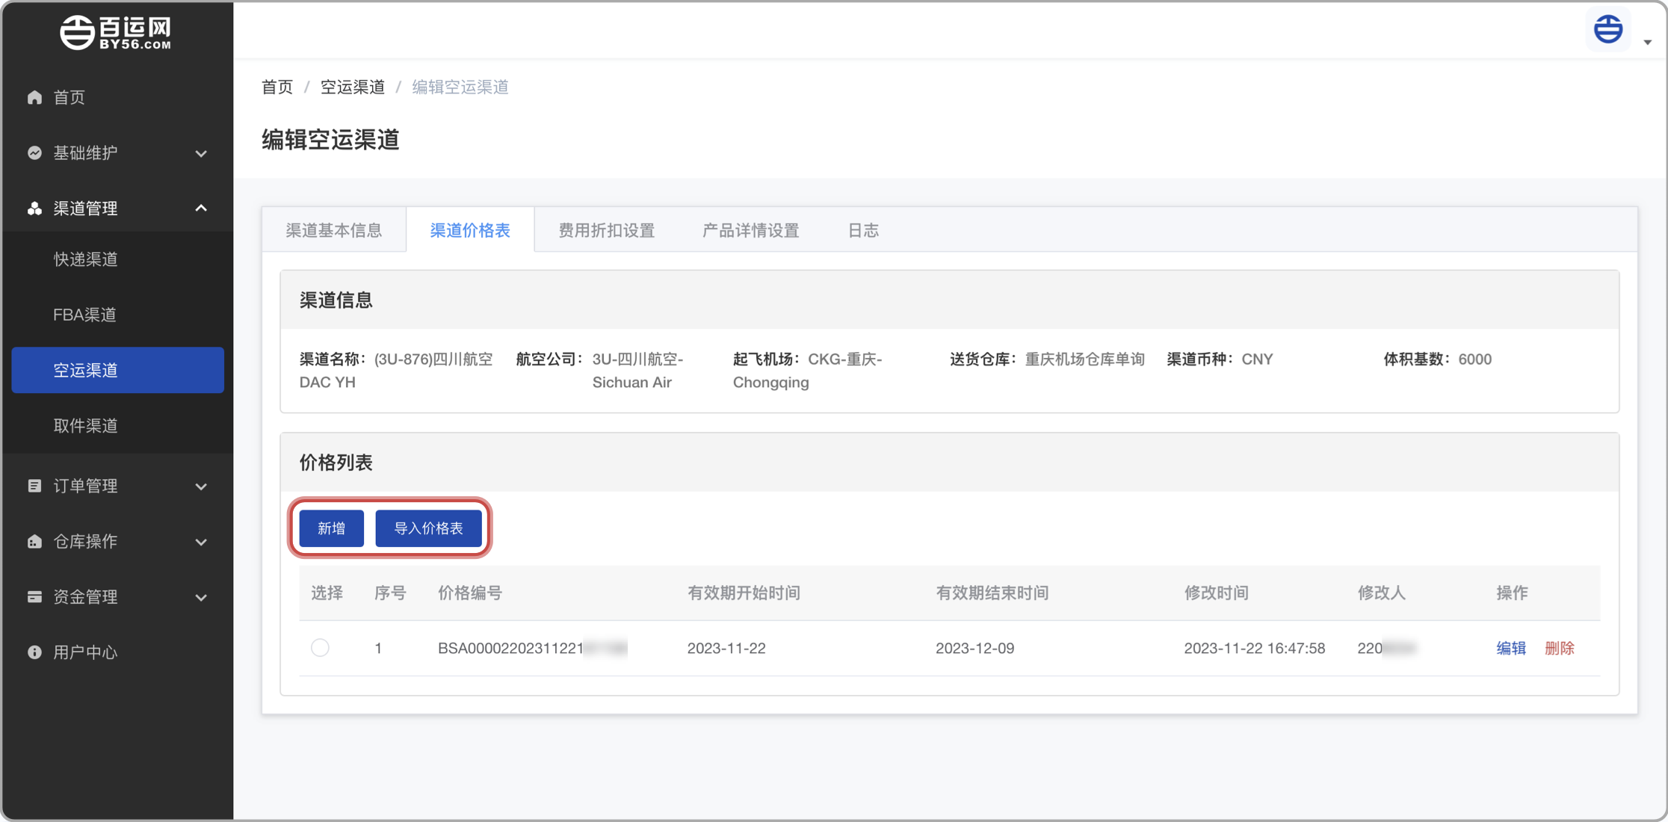Screen dimensions: 1668x822
Task: Click the 用户中心 user center icon
Action: (x=34, y=652)
